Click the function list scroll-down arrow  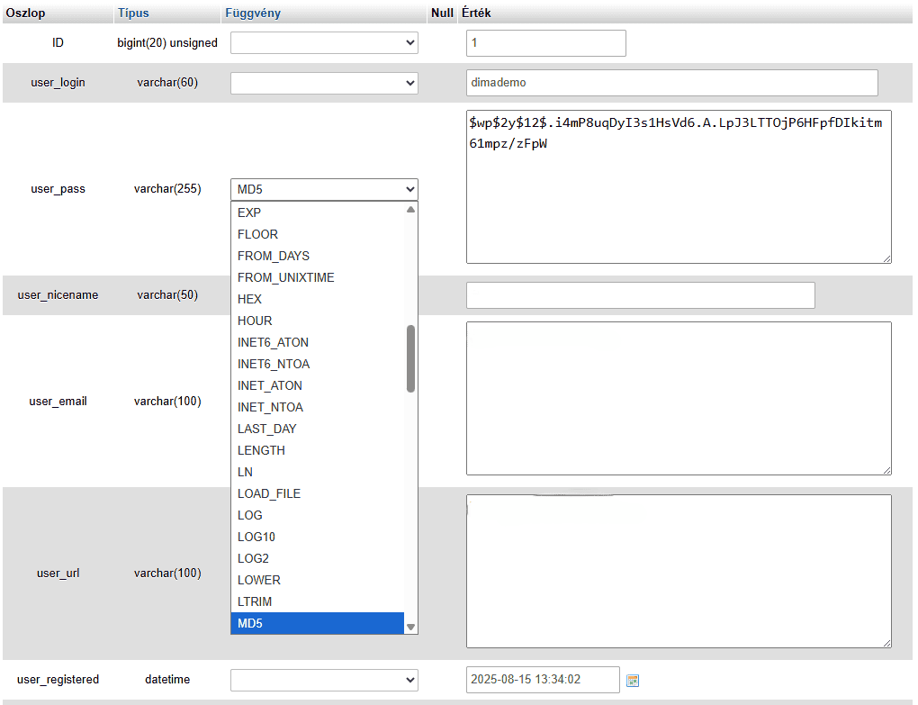click(410, 627)
